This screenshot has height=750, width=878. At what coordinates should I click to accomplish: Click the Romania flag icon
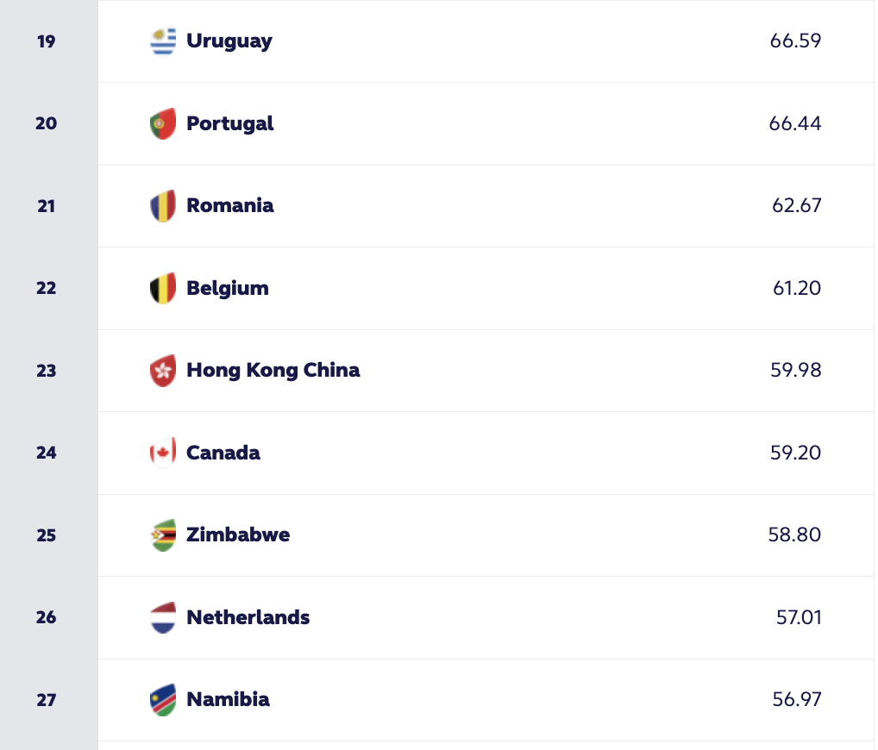point(163,206)
